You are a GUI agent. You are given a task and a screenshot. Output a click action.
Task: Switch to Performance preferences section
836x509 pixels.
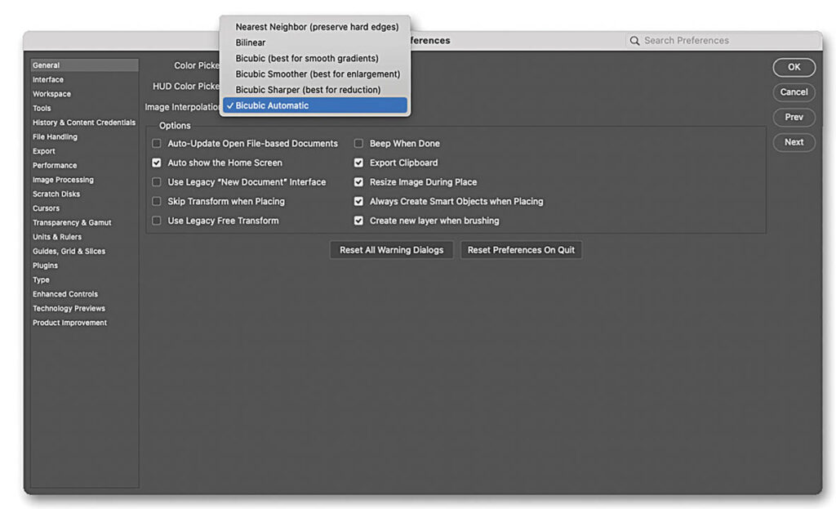click(55, 166)
